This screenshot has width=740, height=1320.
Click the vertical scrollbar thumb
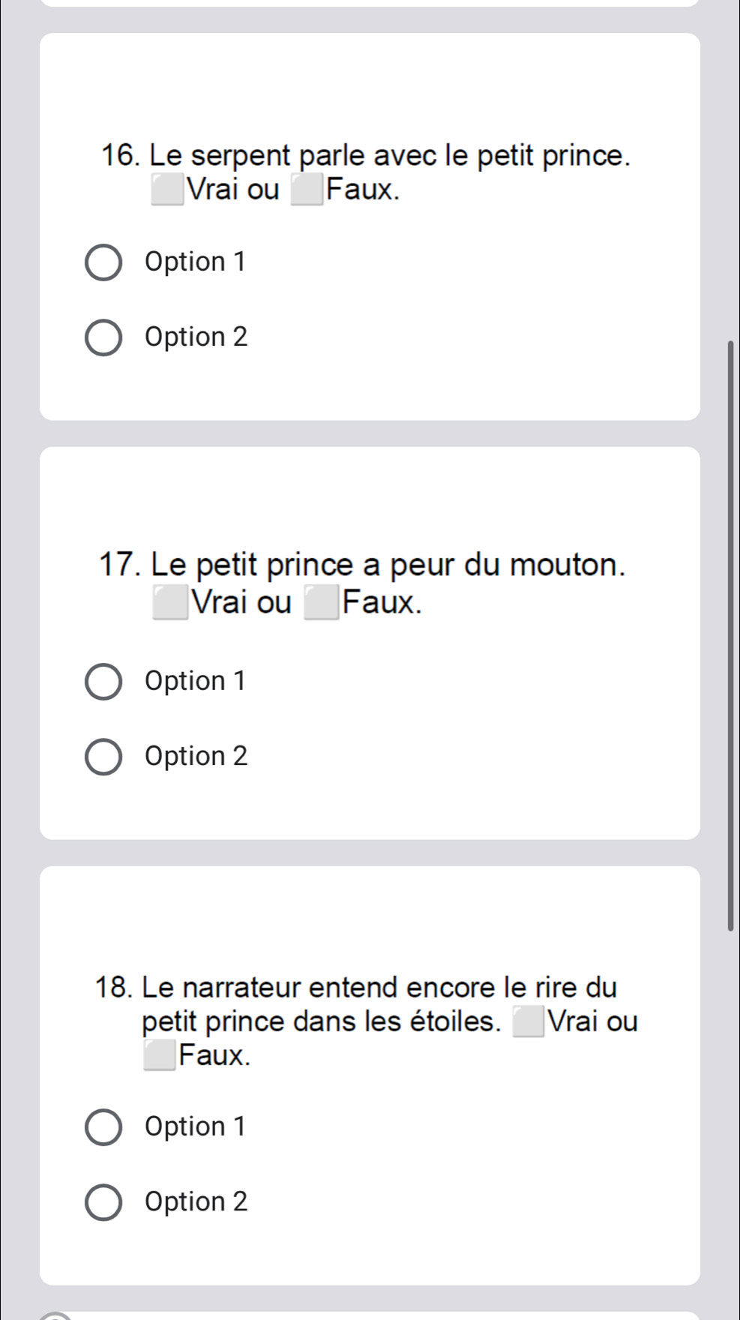click(731, 634)
